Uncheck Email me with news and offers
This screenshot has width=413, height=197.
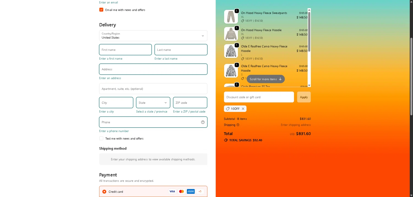coord(101,10)
